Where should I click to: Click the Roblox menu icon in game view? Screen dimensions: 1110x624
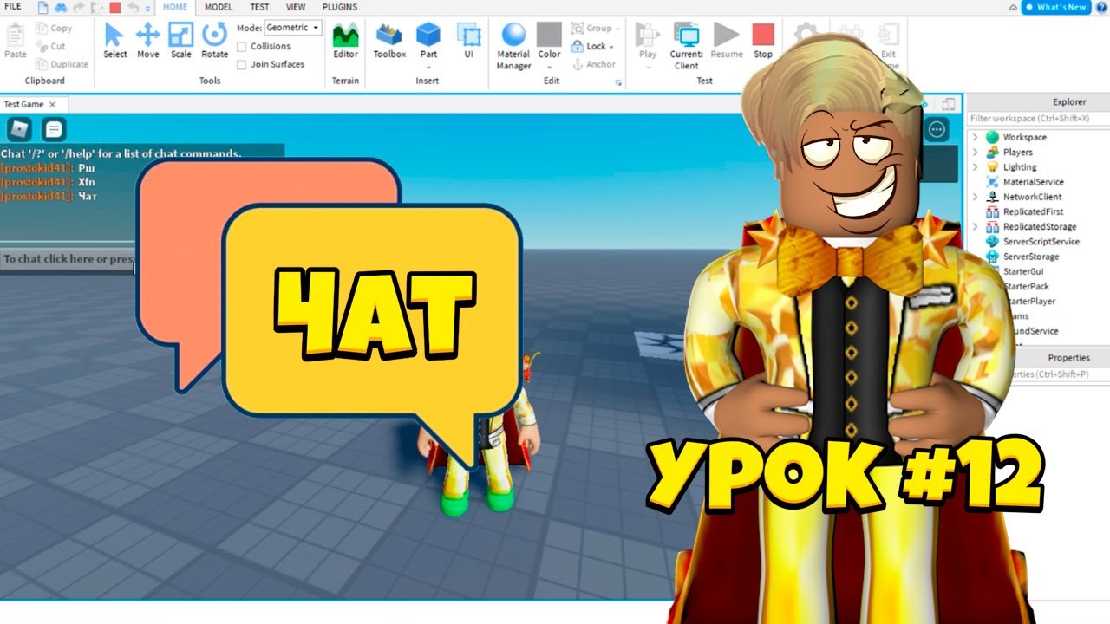19,130
